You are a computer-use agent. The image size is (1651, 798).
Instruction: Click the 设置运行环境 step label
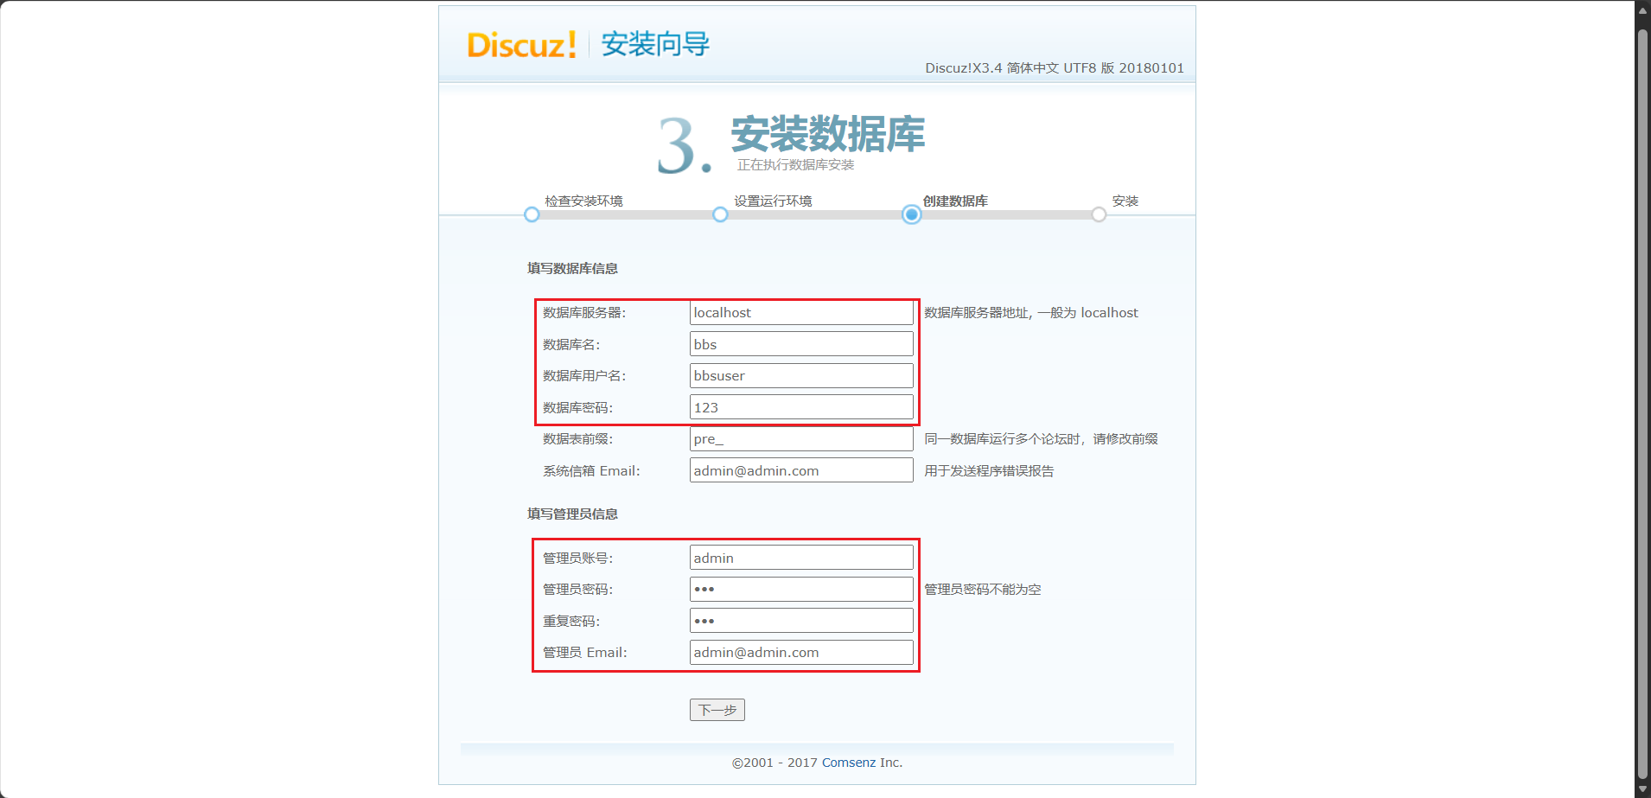click(773, 201)
